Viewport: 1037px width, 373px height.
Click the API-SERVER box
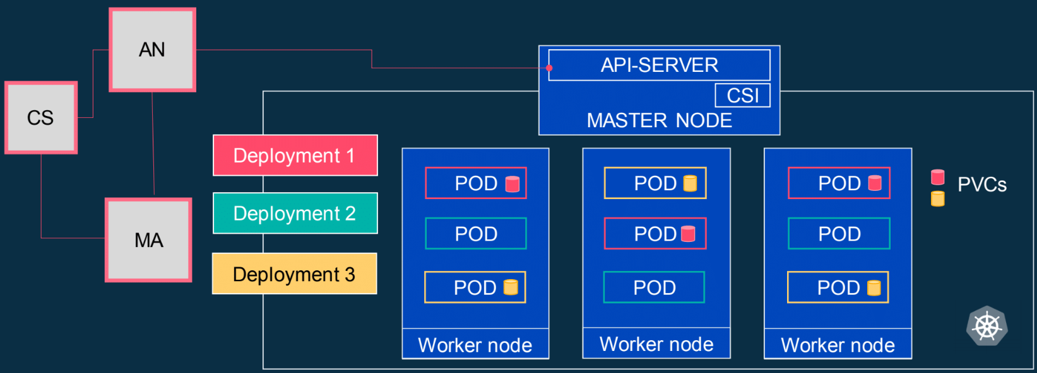(660, 65)
